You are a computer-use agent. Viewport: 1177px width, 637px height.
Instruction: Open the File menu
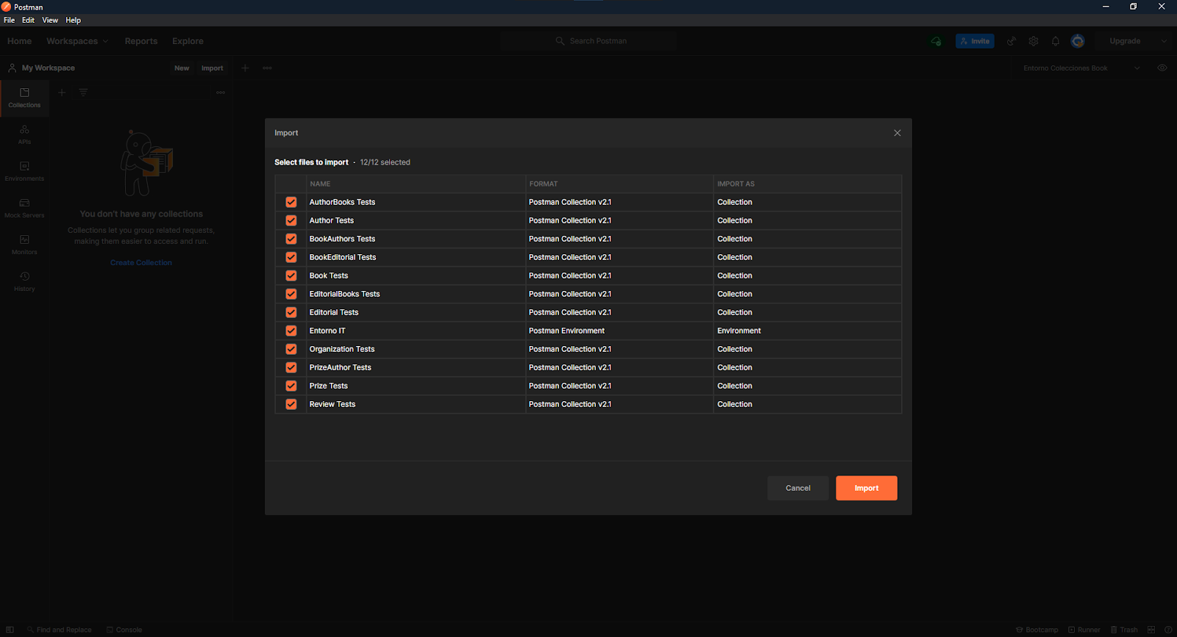(x=9, y=20)
